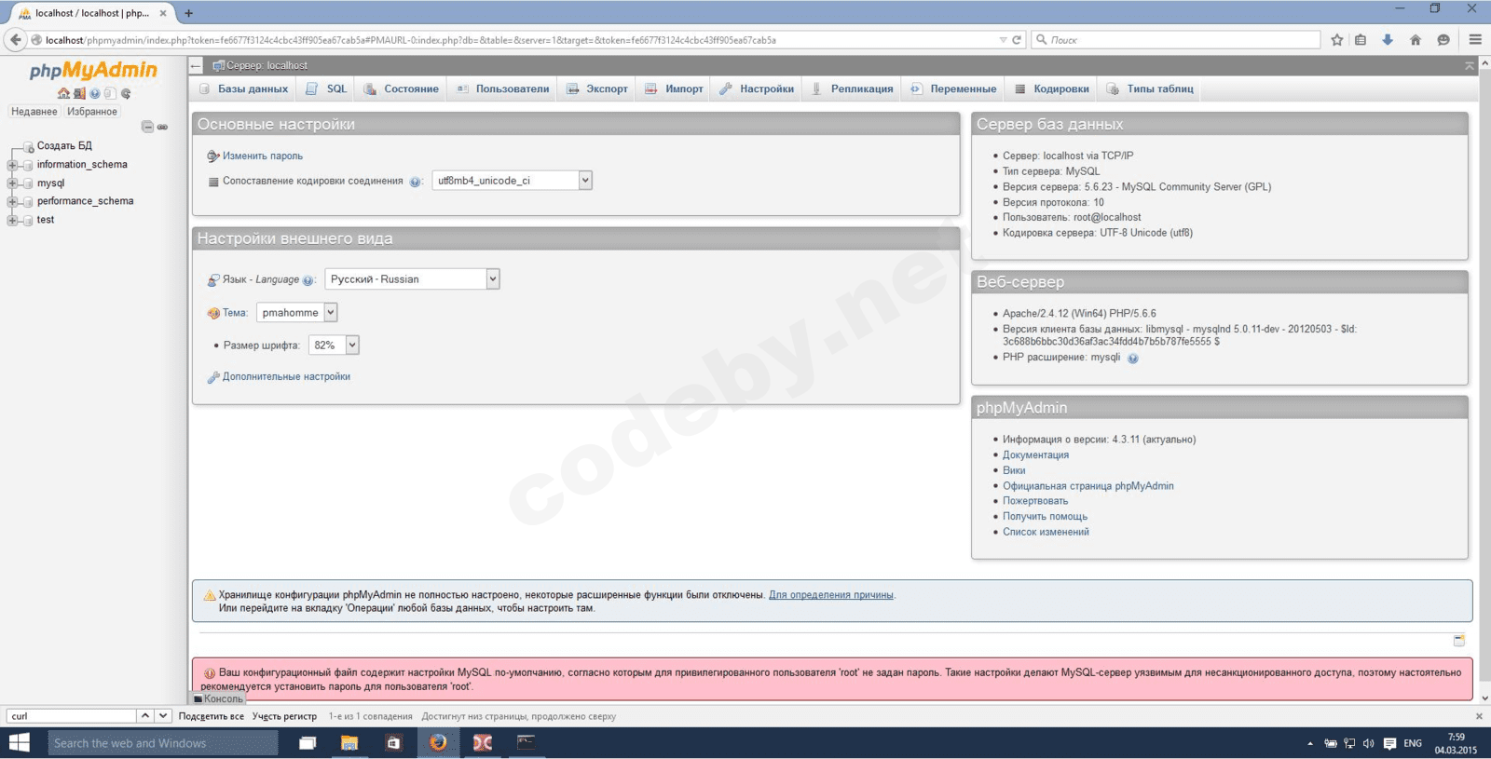Click the page reload icon in address bar
The height and width of the screenshot is (759, 1491).
pos(1017,40)
